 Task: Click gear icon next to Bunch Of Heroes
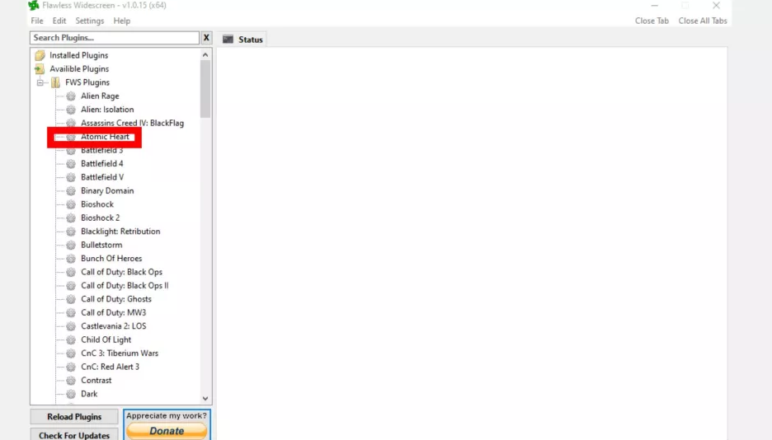(x=71, y=259)
